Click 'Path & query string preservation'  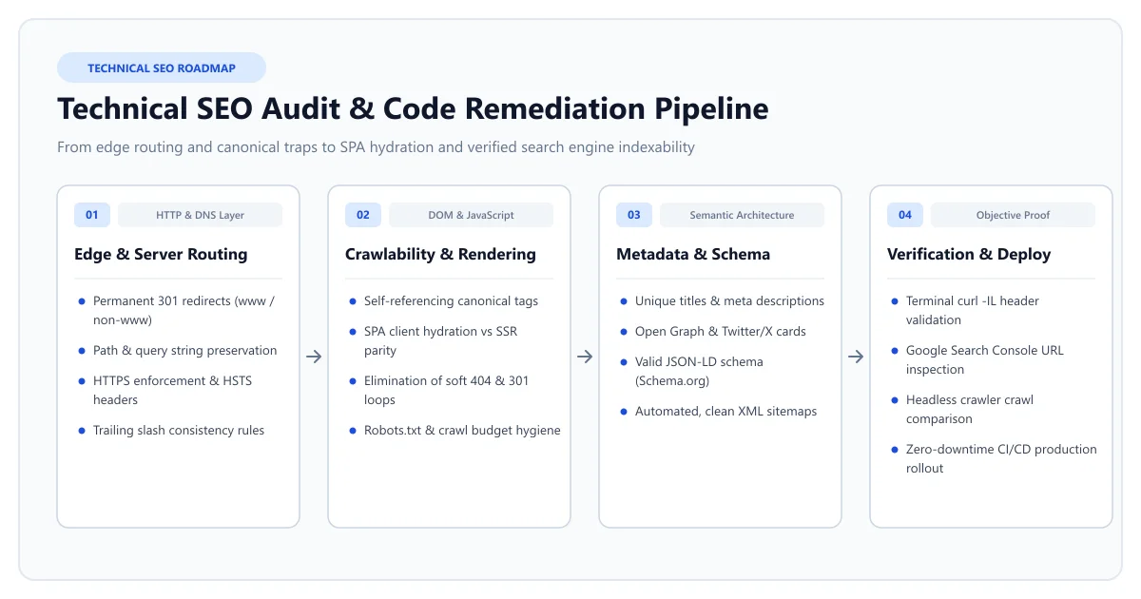point(185,350)
